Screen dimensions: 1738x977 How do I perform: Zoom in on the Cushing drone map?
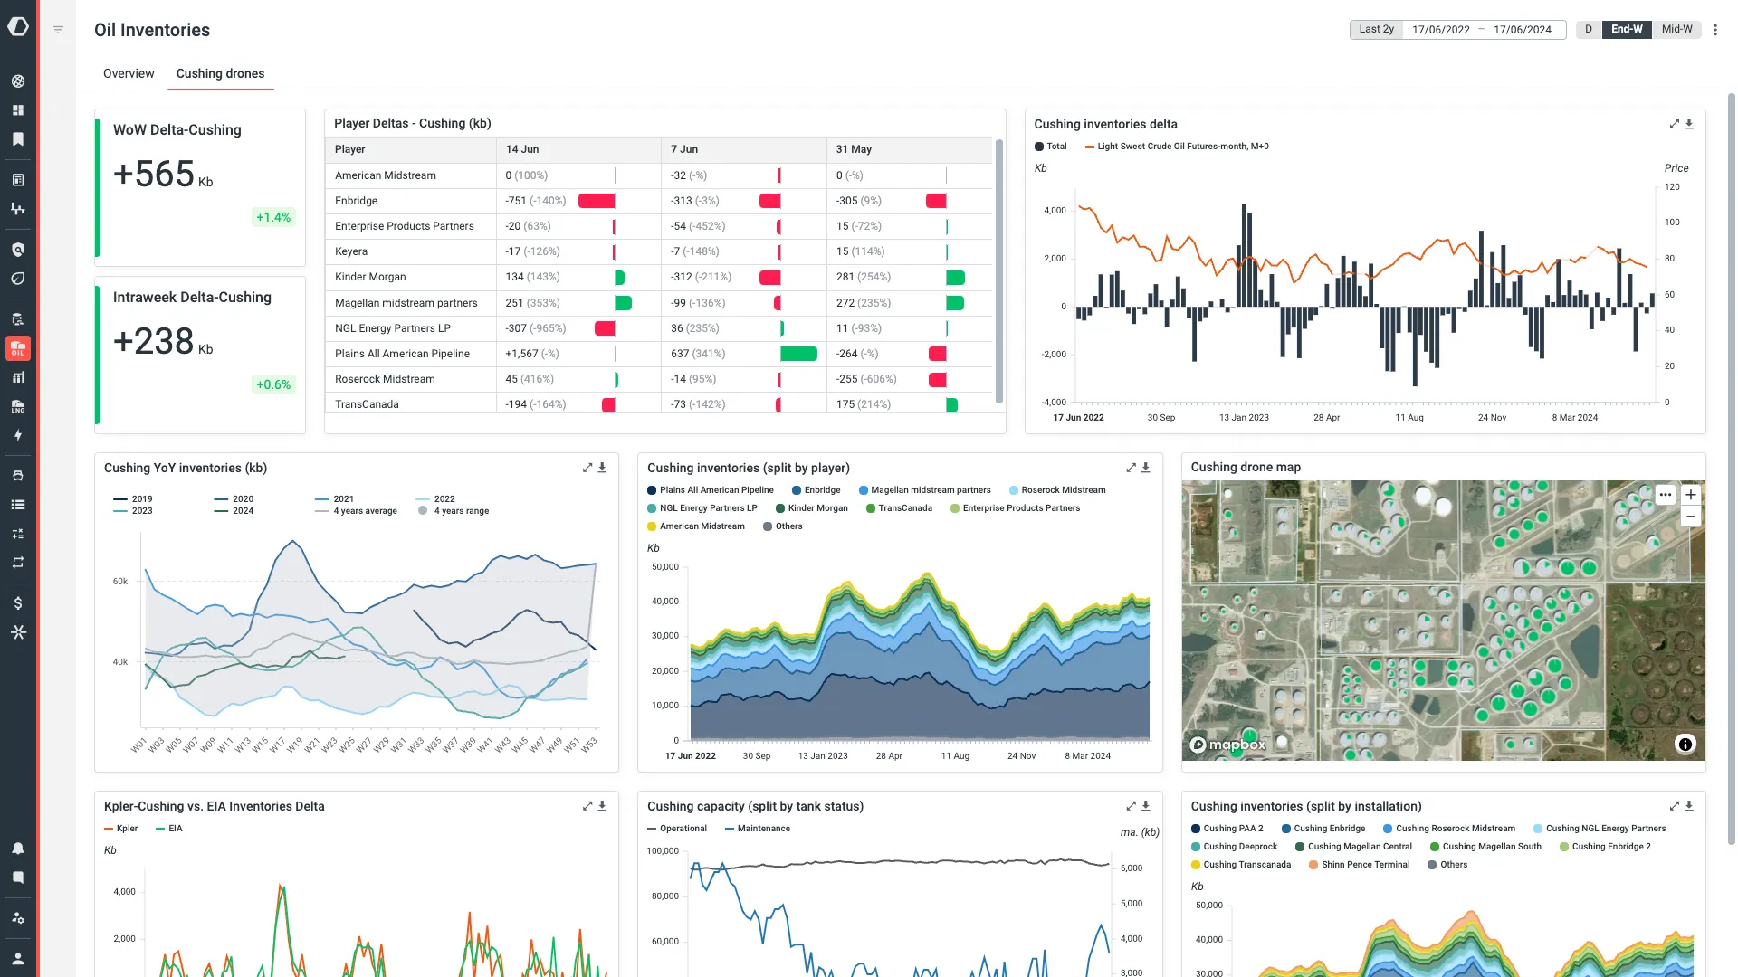point(1690,495)
